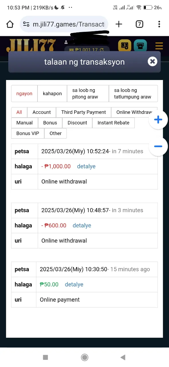Image resolution: width=169 pixels, height=367 pixels.
Task: Open the browser three-dot menu
Action: (159, 24)
